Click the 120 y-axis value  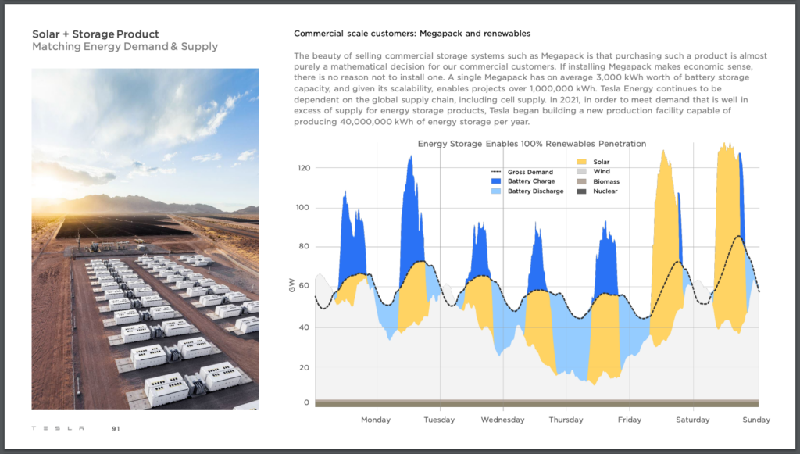(x=304, y=168)
